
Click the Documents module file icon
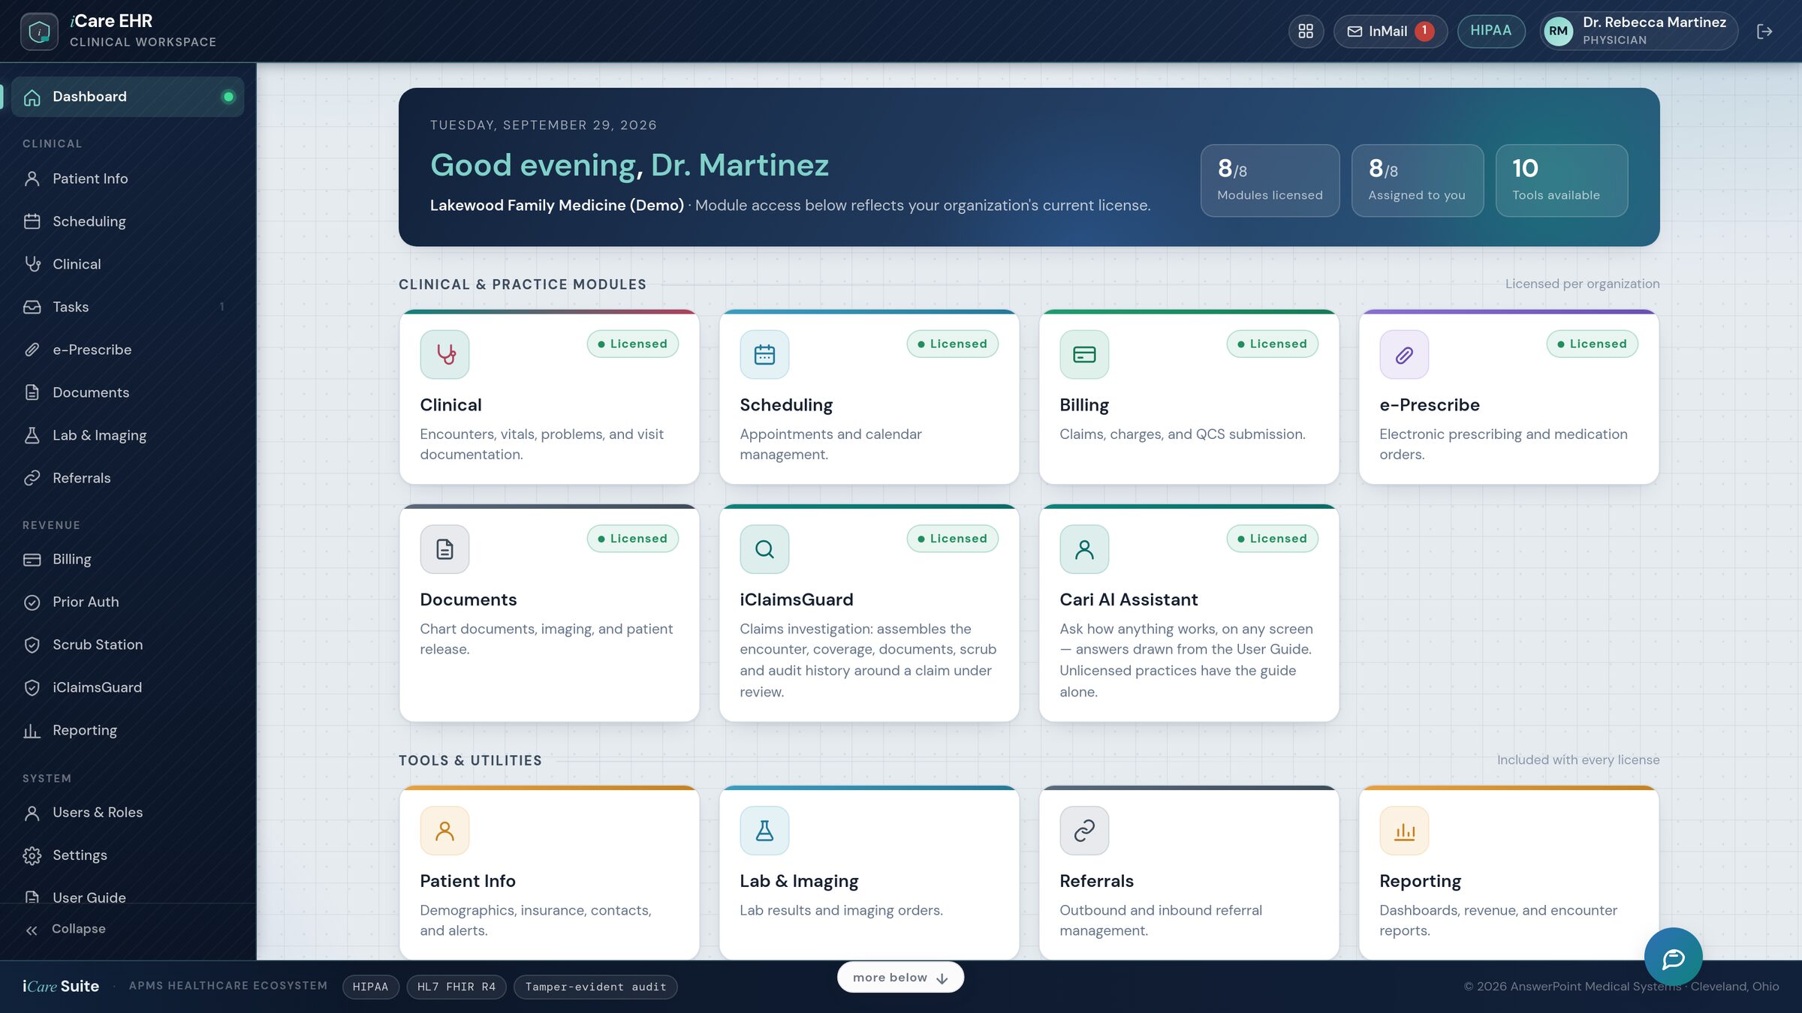[444, 549]
